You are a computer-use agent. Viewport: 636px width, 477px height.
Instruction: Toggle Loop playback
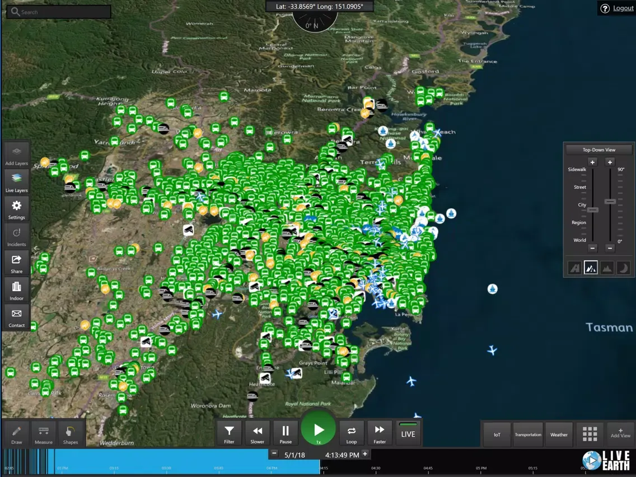tap(351, 433)
